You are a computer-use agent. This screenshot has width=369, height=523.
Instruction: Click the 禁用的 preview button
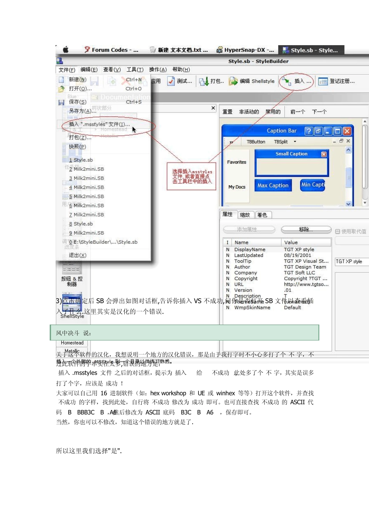pos(273,112)
